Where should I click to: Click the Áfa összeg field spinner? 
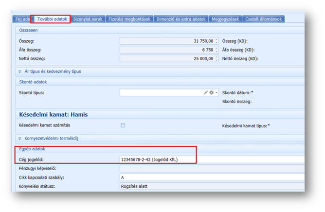(217, 50)
